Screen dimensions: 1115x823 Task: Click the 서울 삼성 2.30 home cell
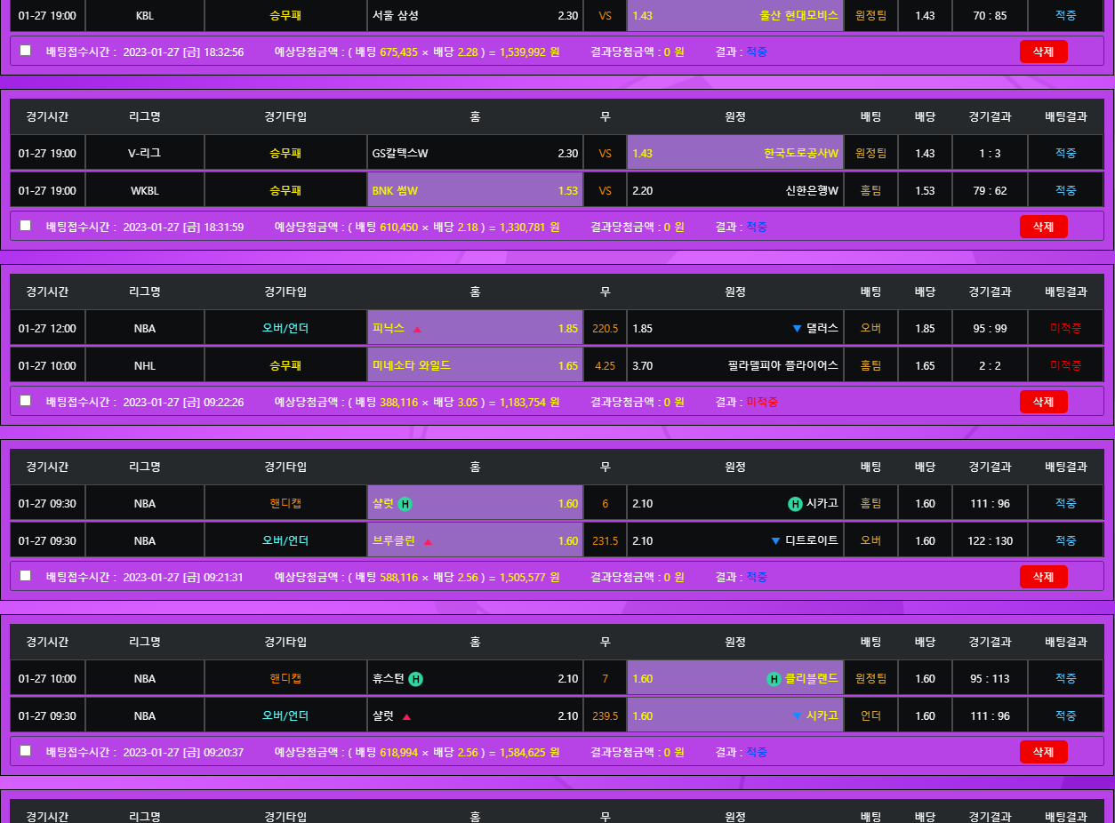475,15
